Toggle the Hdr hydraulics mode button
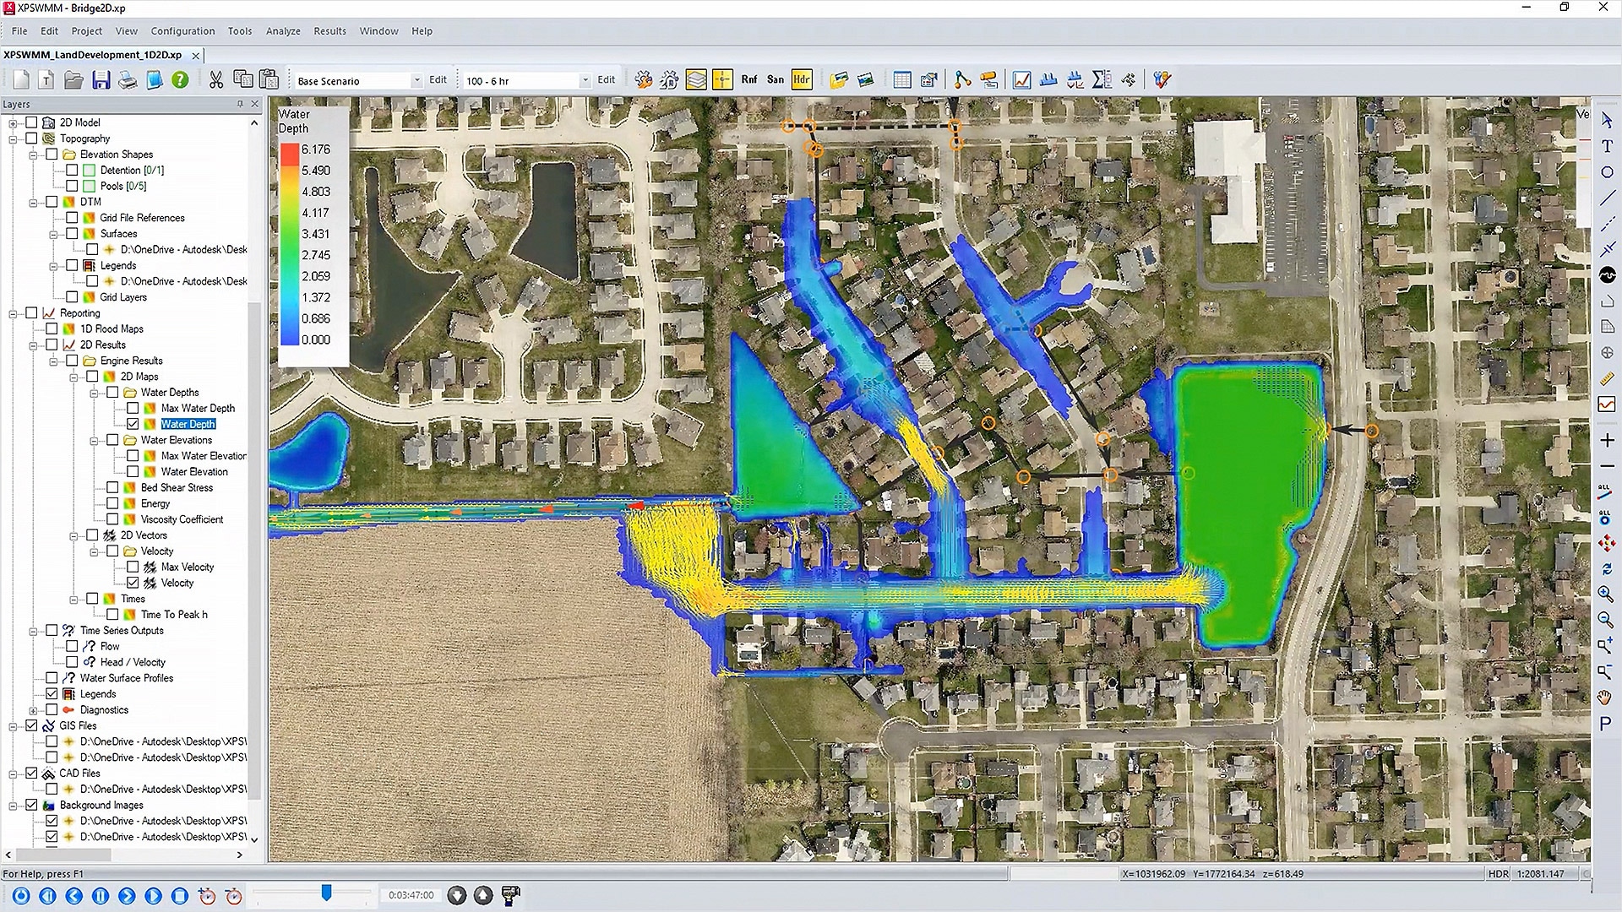 [x=801, y=80]
